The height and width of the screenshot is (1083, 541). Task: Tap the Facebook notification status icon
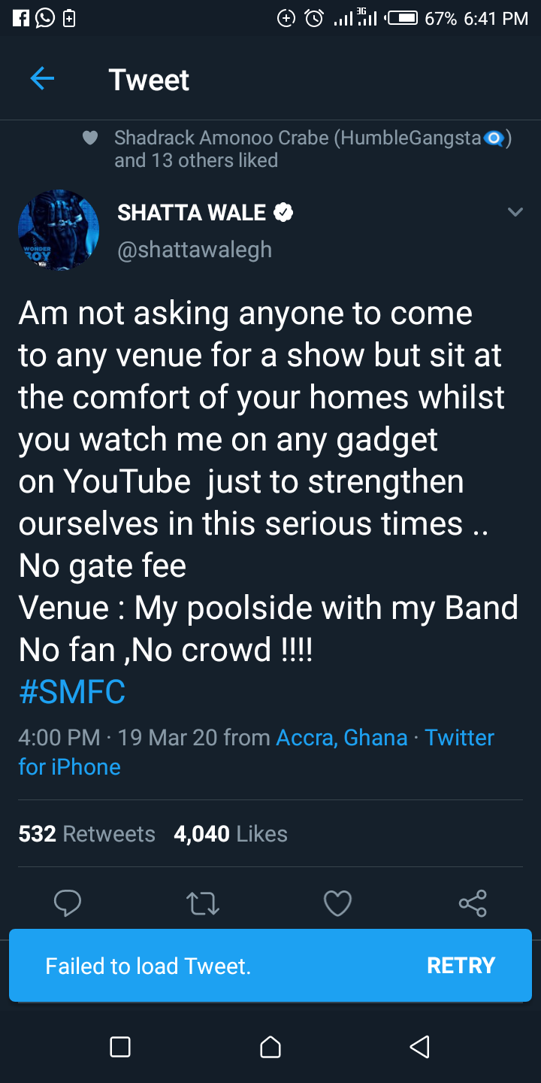21,18
